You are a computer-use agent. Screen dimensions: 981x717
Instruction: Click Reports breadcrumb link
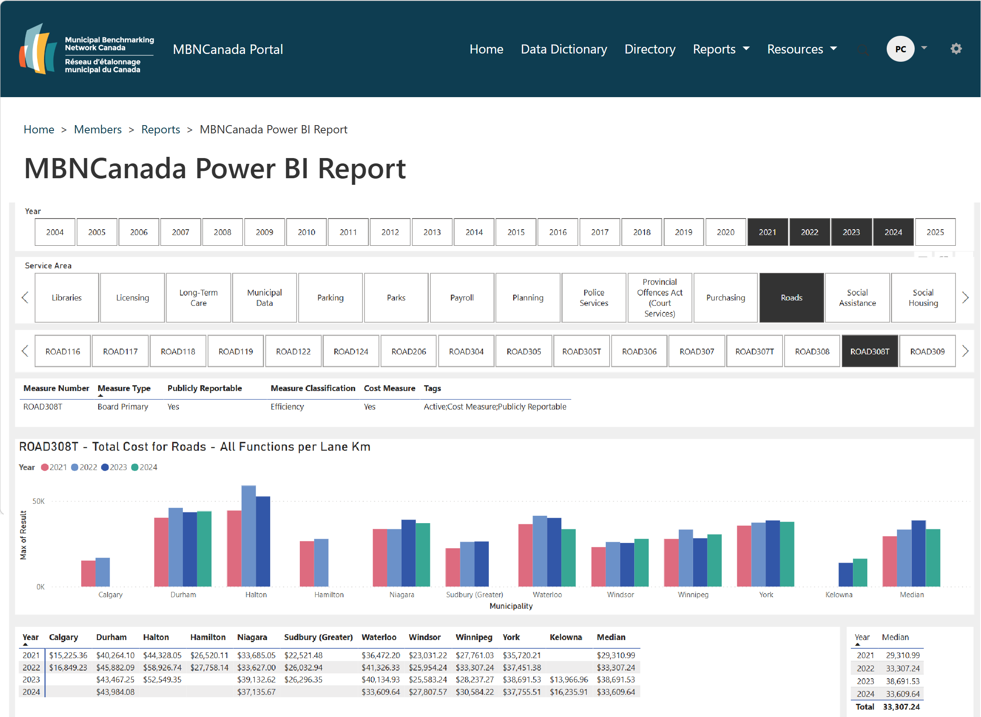161,129
